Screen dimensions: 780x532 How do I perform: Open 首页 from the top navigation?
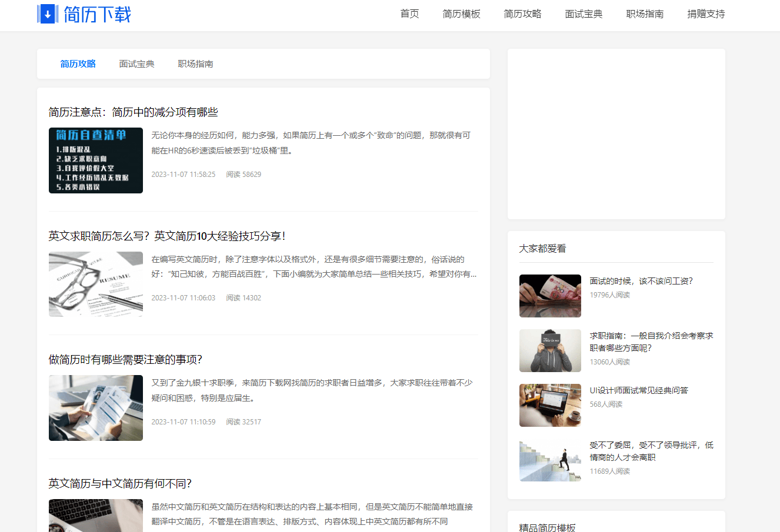[x=409, y=14]
